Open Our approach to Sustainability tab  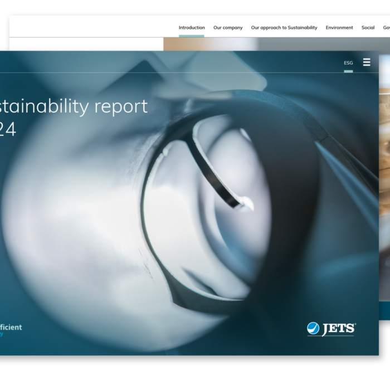284,28
